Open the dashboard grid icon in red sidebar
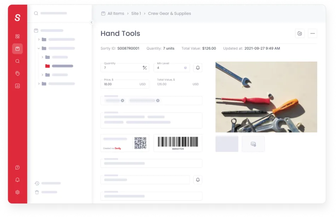Screen dimensions: 336x217 [x=18, y=36]
